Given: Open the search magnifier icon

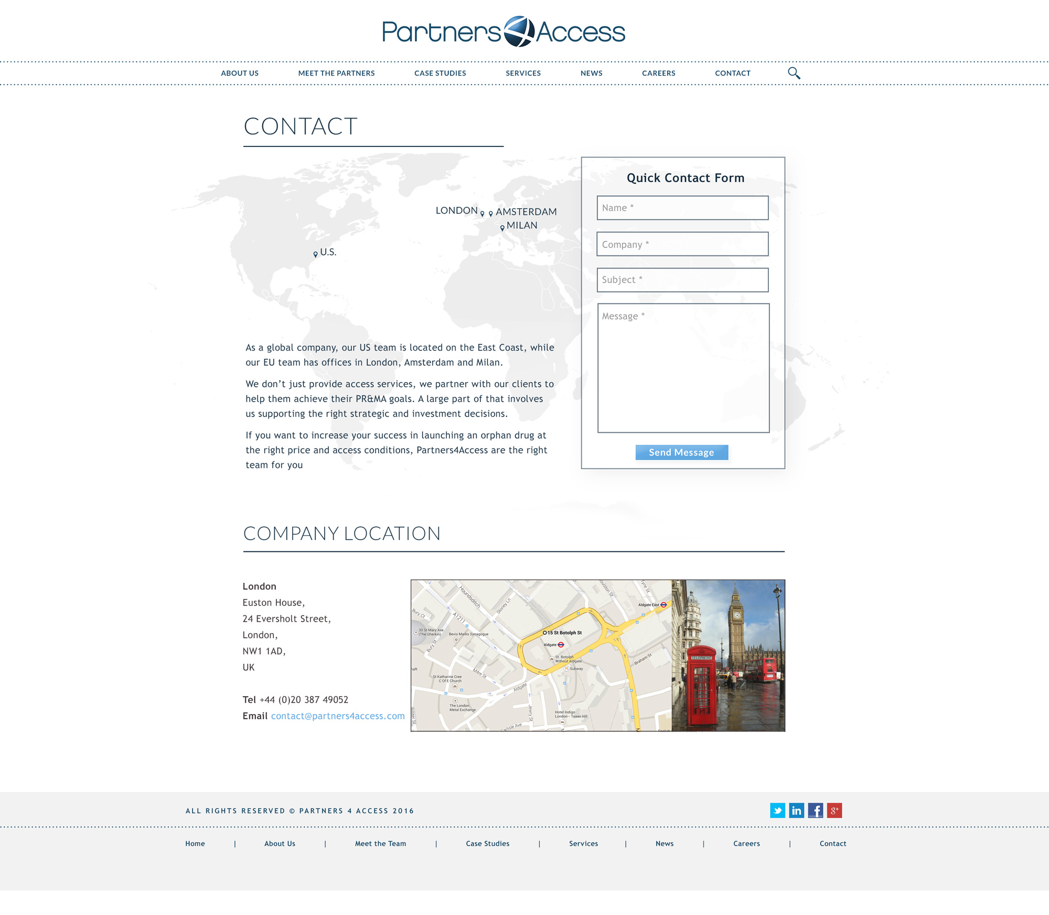Looking at the screenshot, I should point(794,73).
